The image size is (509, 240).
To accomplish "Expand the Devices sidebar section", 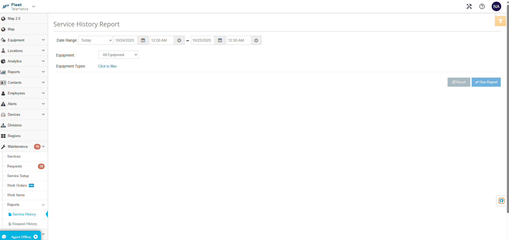I will pos(24,115).
